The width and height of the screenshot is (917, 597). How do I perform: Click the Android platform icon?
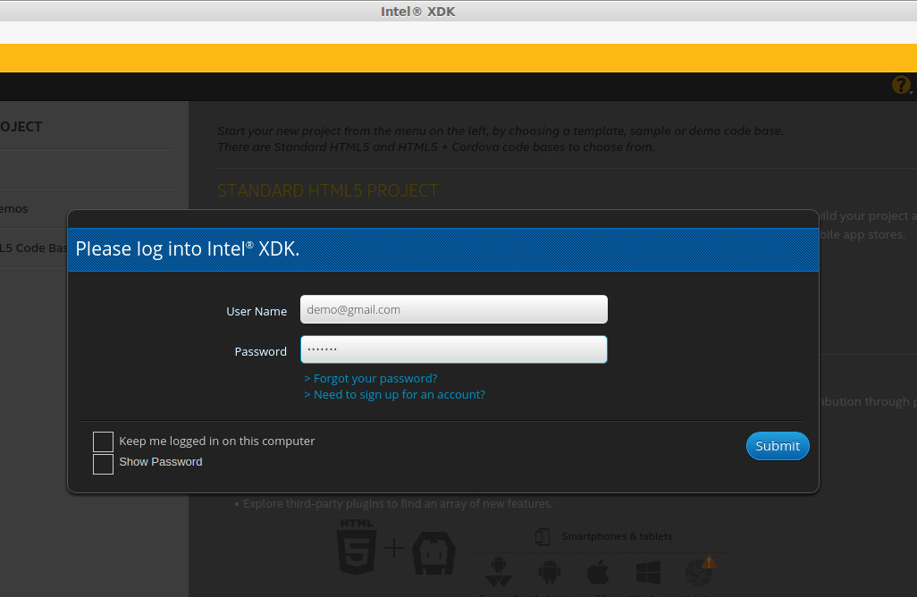click(549, 573)
